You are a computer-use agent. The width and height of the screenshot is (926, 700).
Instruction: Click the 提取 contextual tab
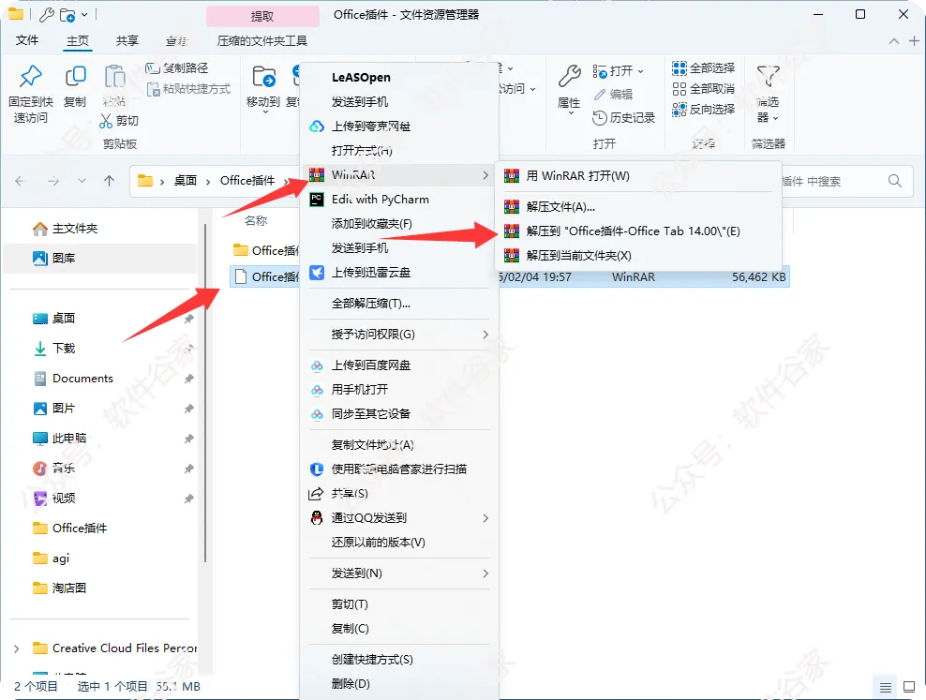pos(262,16)
